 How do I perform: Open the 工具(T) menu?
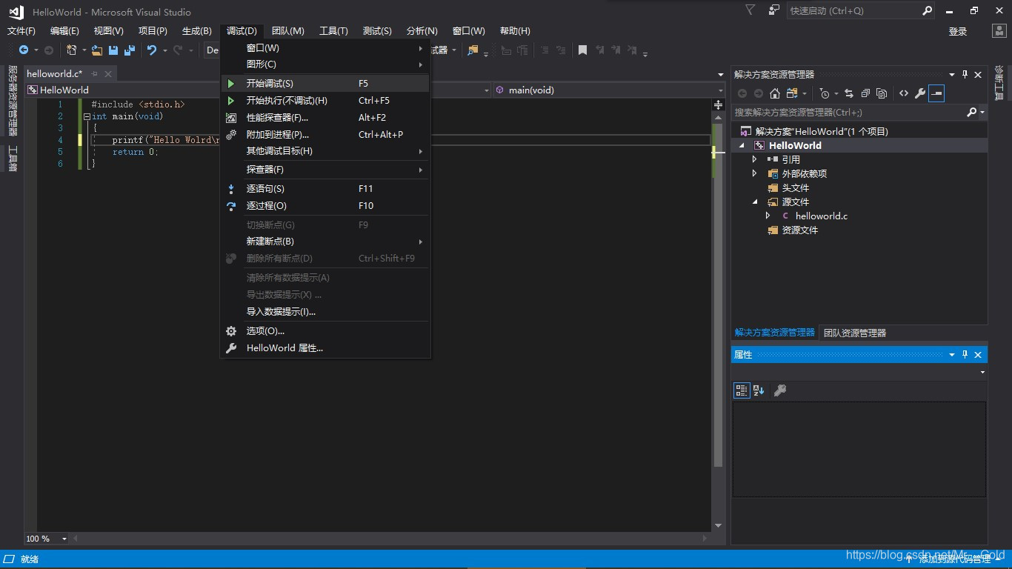(333, 30)
